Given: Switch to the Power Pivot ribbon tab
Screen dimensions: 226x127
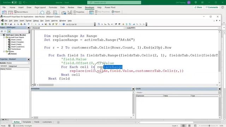Looking at the screenshot, I should click(110, 7).
